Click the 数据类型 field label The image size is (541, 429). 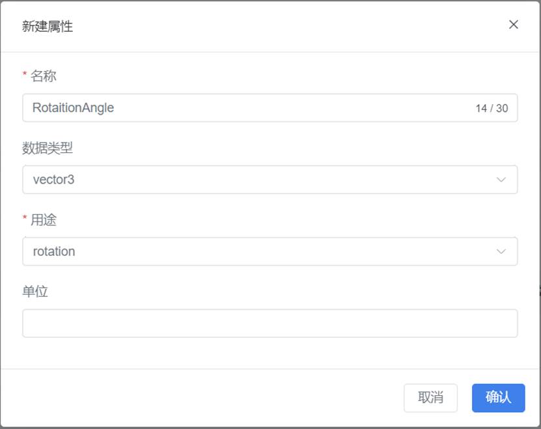click(x=48, y=148)
